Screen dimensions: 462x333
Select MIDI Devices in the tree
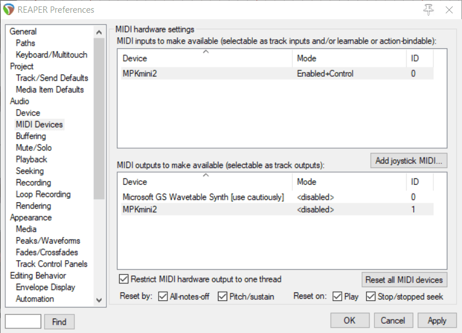click(x=39, y=124)
